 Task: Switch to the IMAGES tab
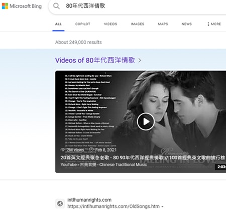137,24
